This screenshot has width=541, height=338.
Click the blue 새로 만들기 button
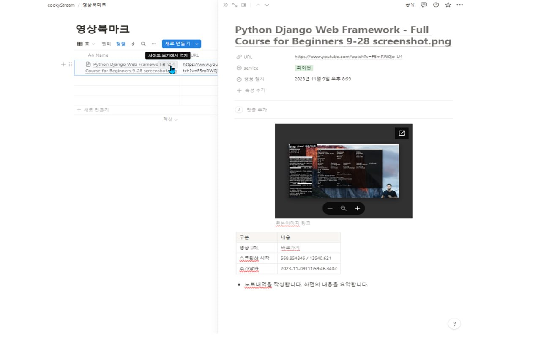178,44
